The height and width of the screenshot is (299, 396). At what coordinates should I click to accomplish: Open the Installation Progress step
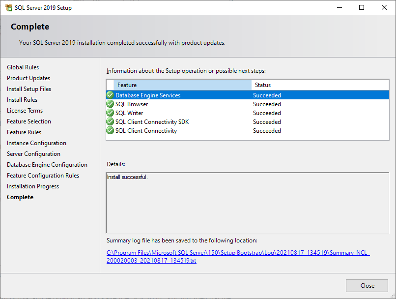point(33,186)
